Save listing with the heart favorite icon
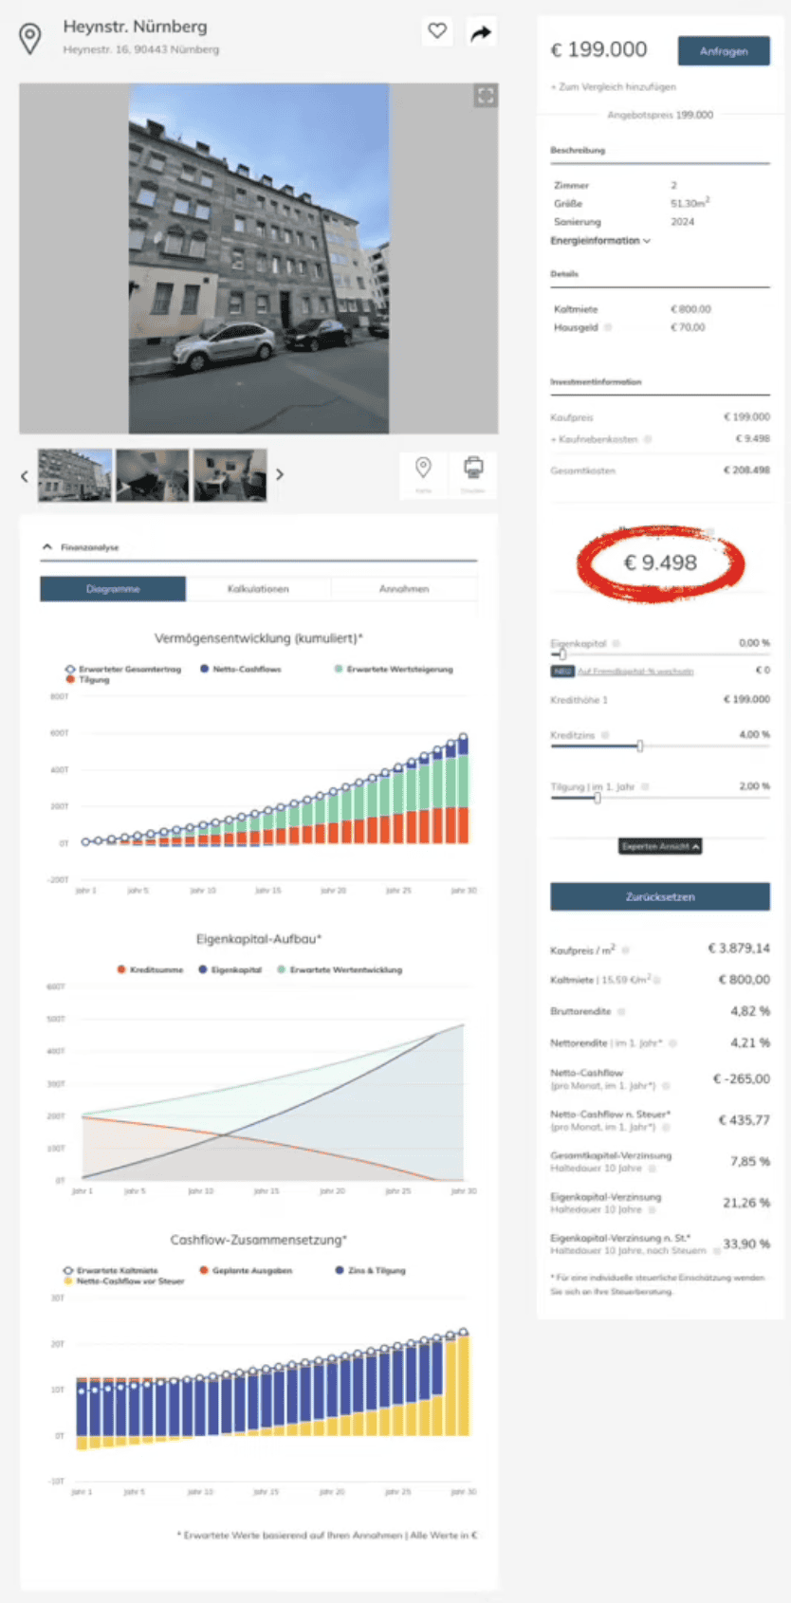The image size is (791, 1603). [x=437, y=31]
